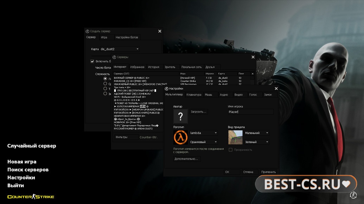Select the Сложность radio starting with Т

[x=105, y=89]
